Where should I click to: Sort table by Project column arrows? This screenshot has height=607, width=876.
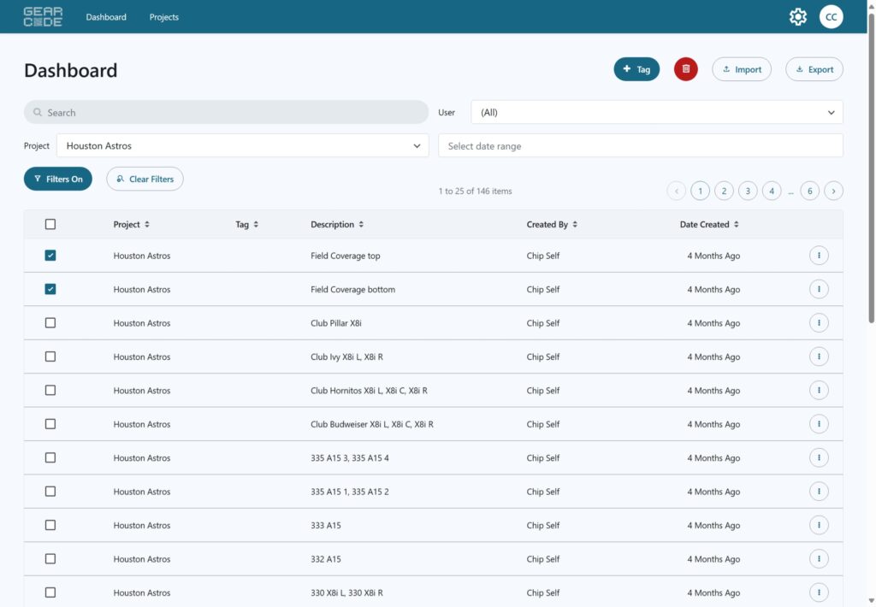[147, 225]
